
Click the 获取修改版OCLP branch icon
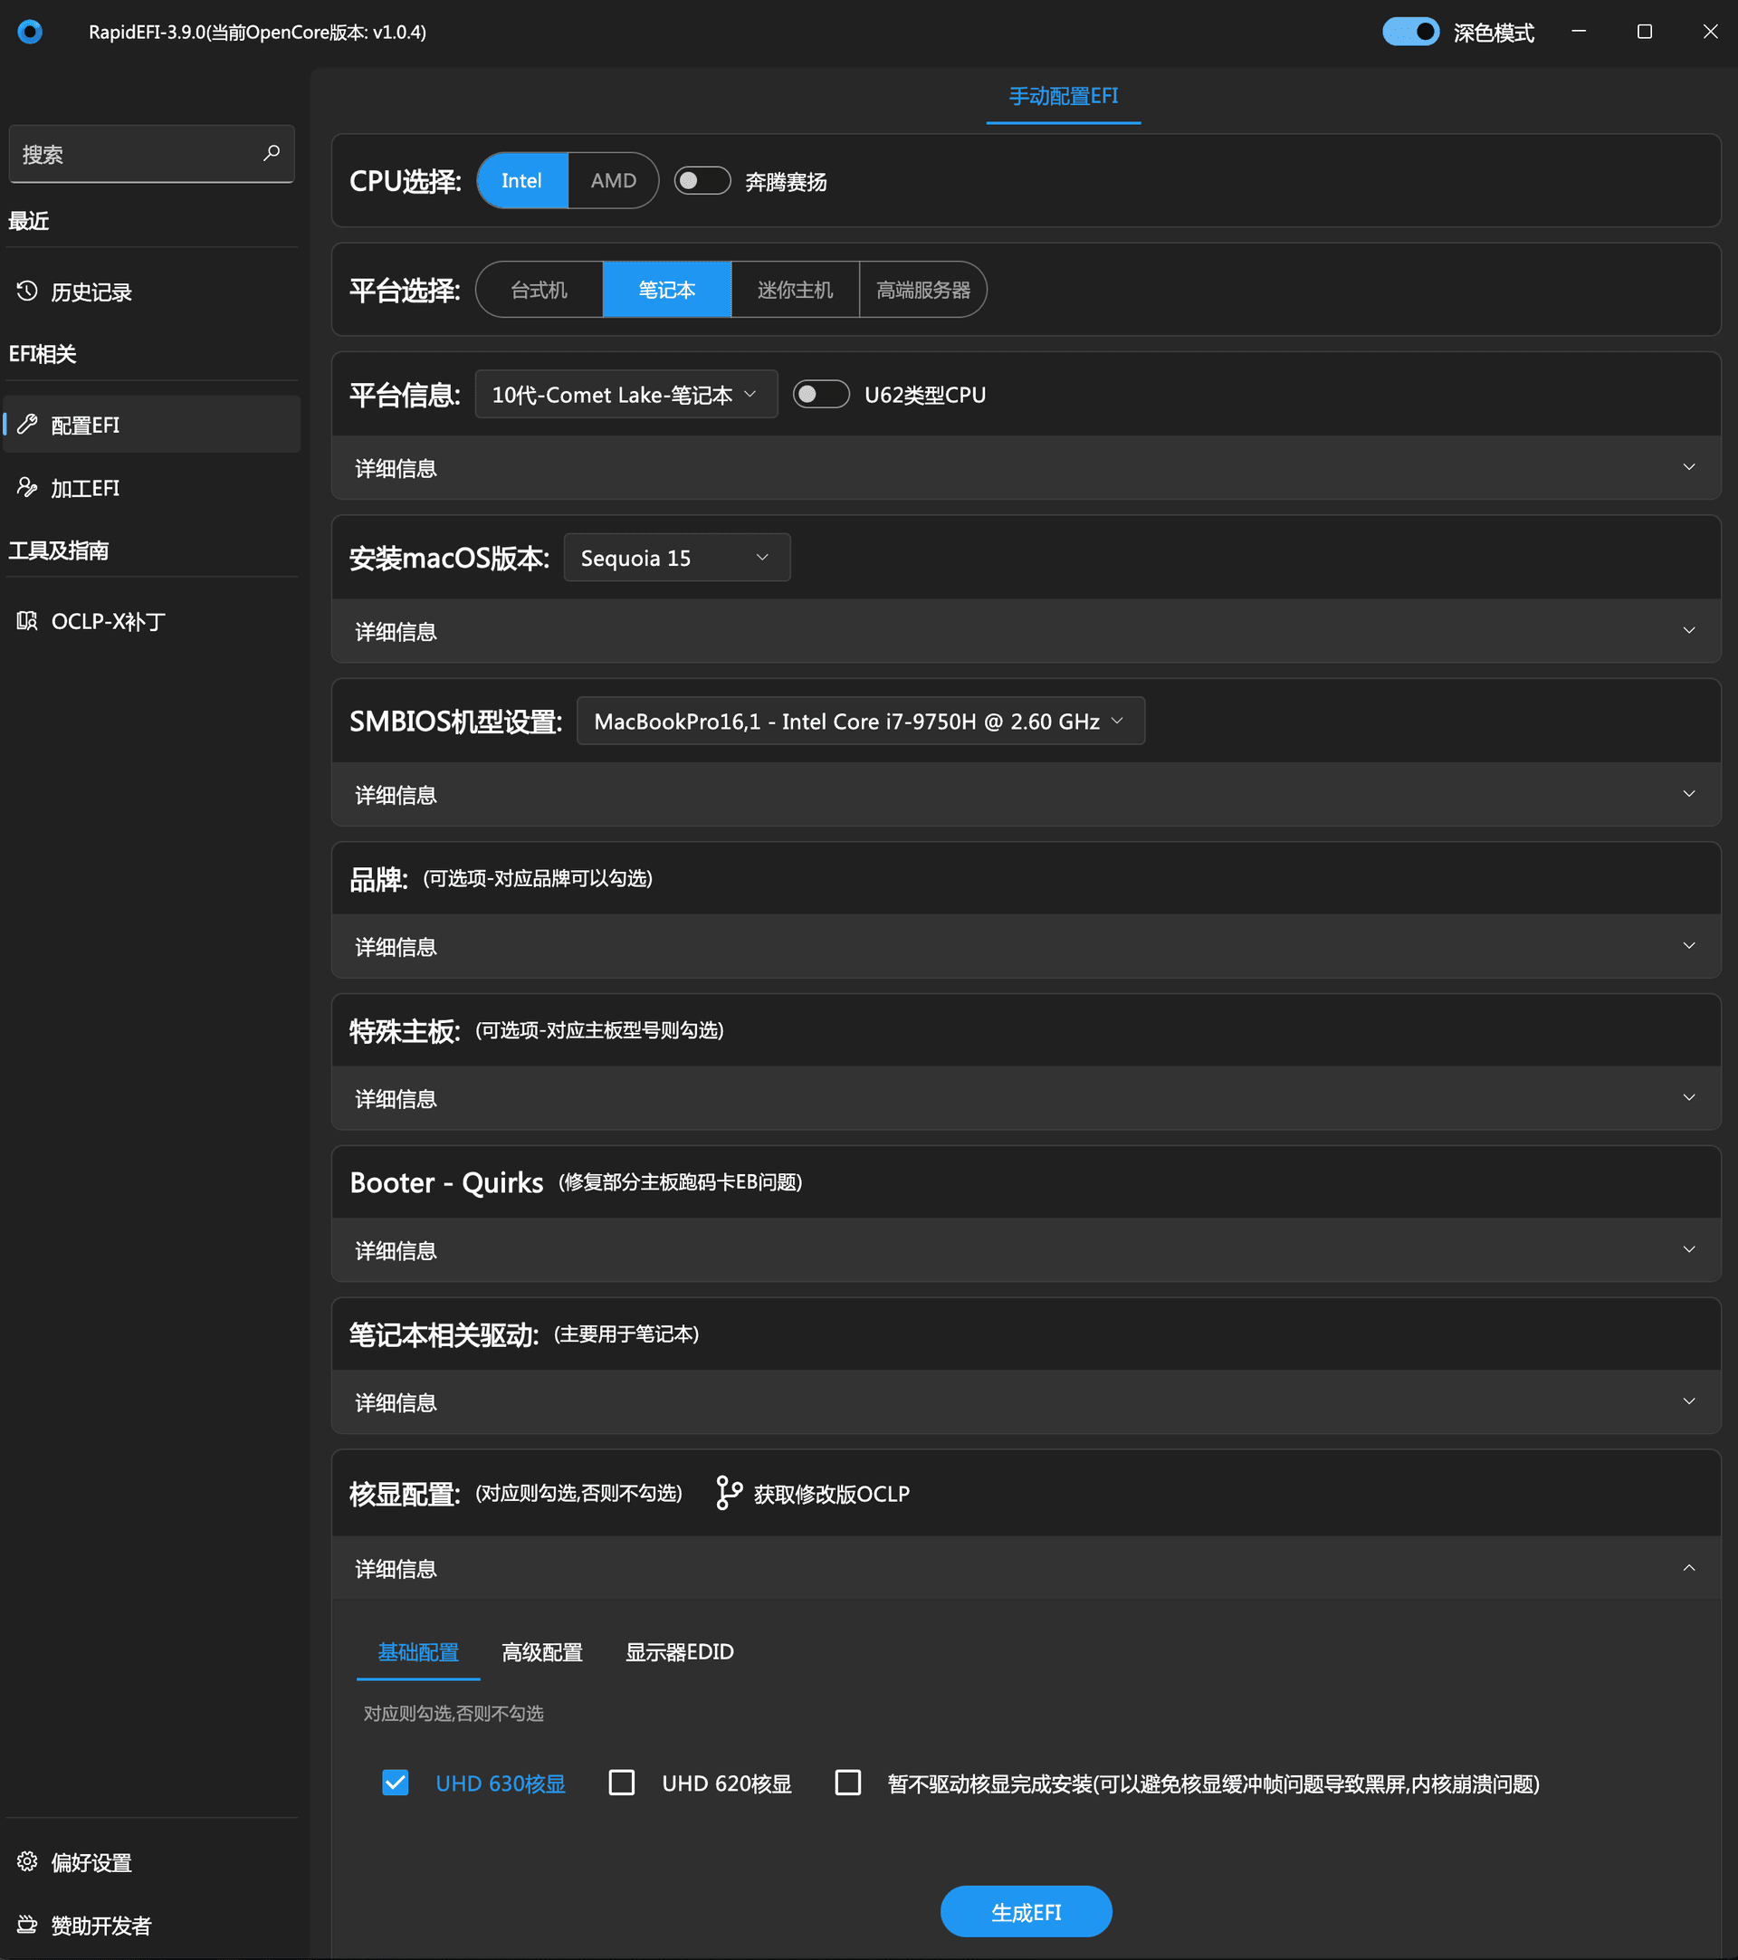pos(729,1493)
